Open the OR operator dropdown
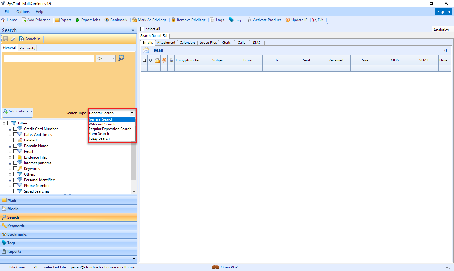Image resolution: width=454 pixels, height=271 pixels. click(106, 58)
